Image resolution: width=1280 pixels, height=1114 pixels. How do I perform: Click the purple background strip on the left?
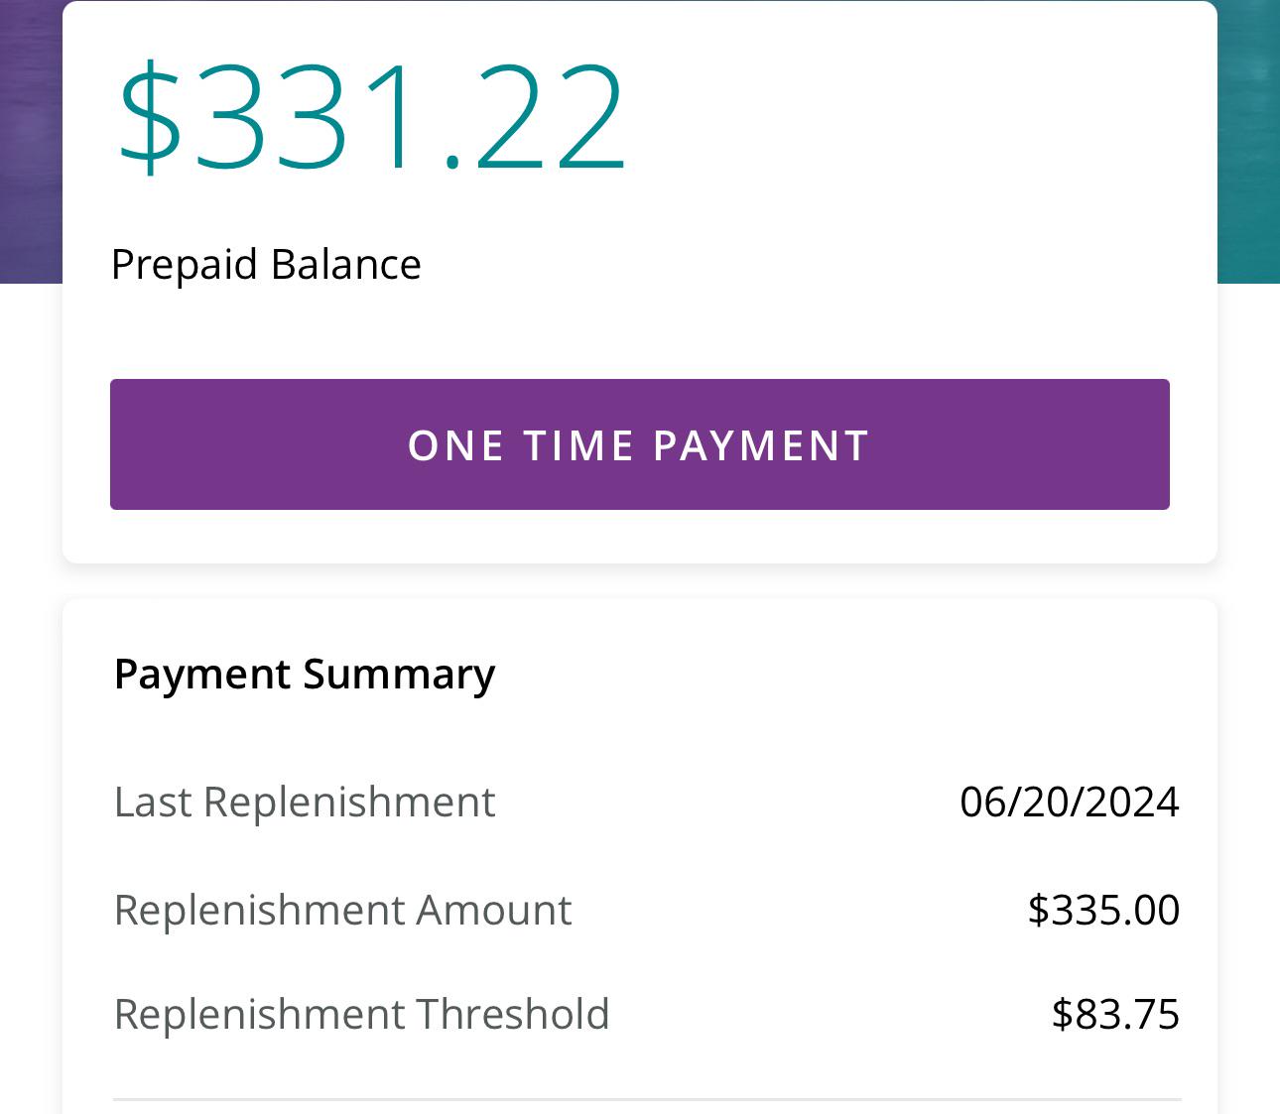click(28, 139)
